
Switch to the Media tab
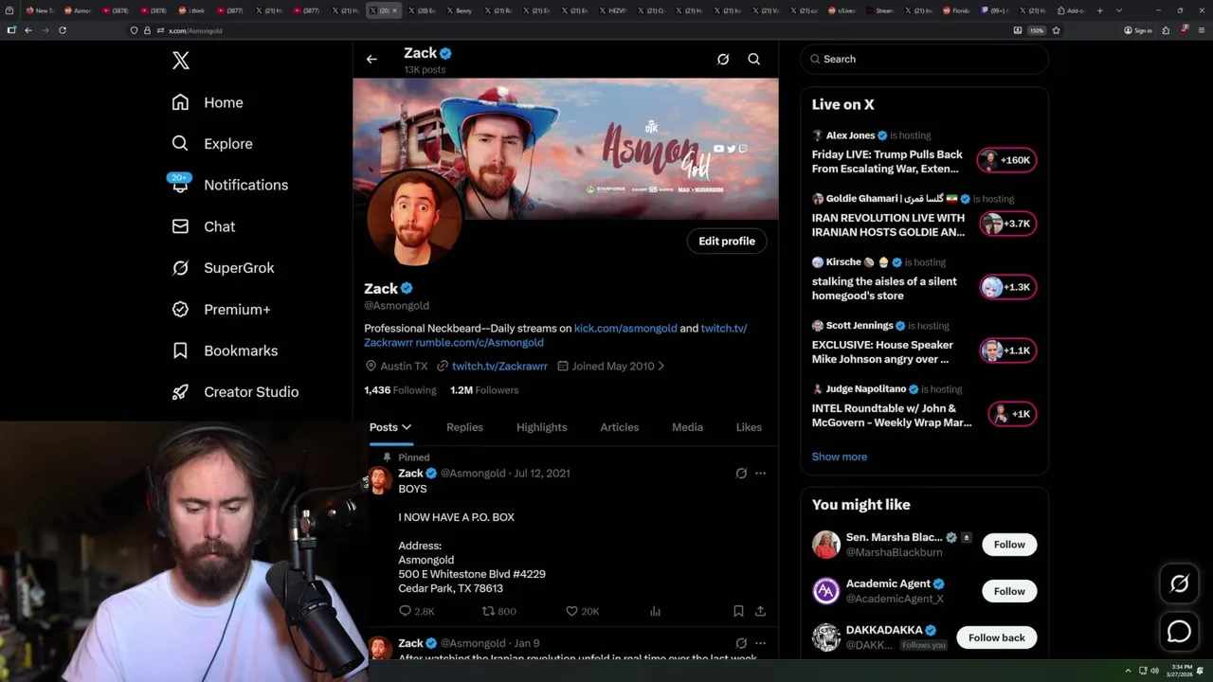click(687, 427)
